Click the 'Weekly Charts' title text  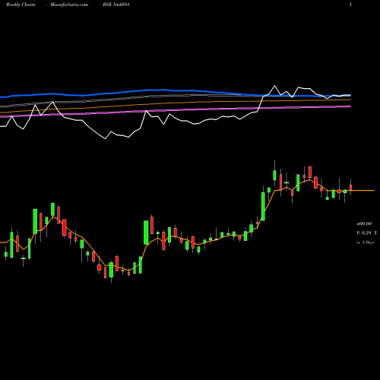coord(21,5)
